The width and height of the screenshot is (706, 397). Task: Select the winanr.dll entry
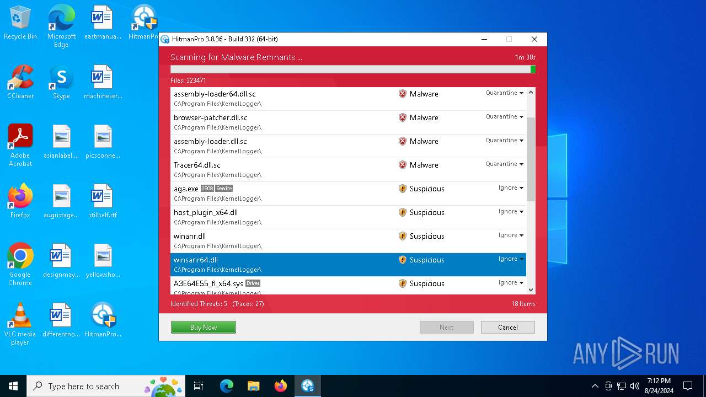[349, 241]
